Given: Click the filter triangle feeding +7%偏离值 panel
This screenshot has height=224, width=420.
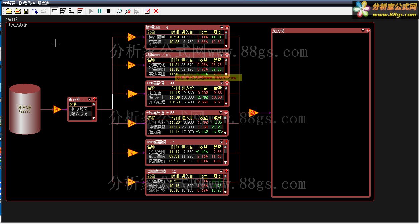Looking at the screenshot, I should tap(132, 94).
